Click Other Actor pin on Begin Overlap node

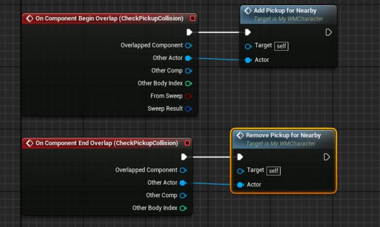click(188, 58)
